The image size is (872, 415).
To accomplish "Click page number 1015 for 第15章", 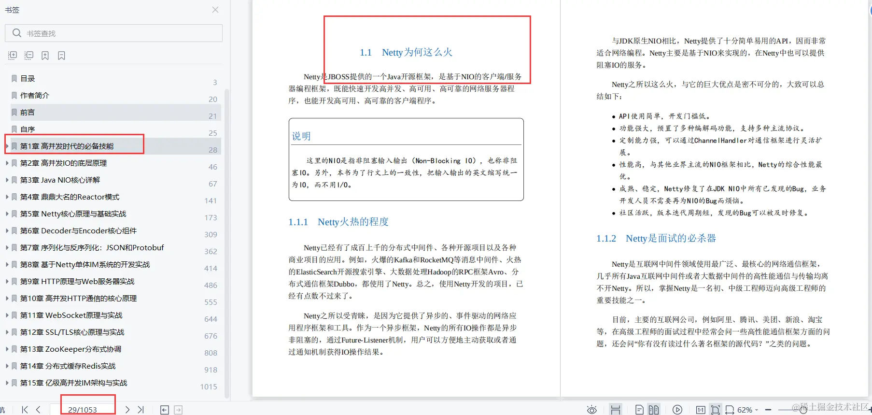I will [209, 386].
